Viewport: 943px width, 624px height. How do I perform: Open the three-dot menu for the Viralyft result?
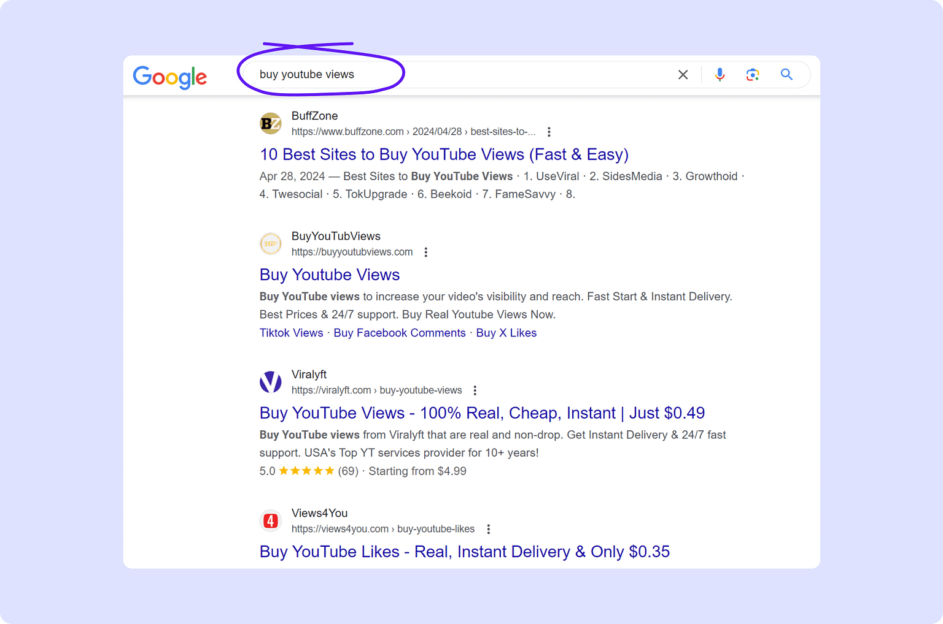[x=475, y=390]
